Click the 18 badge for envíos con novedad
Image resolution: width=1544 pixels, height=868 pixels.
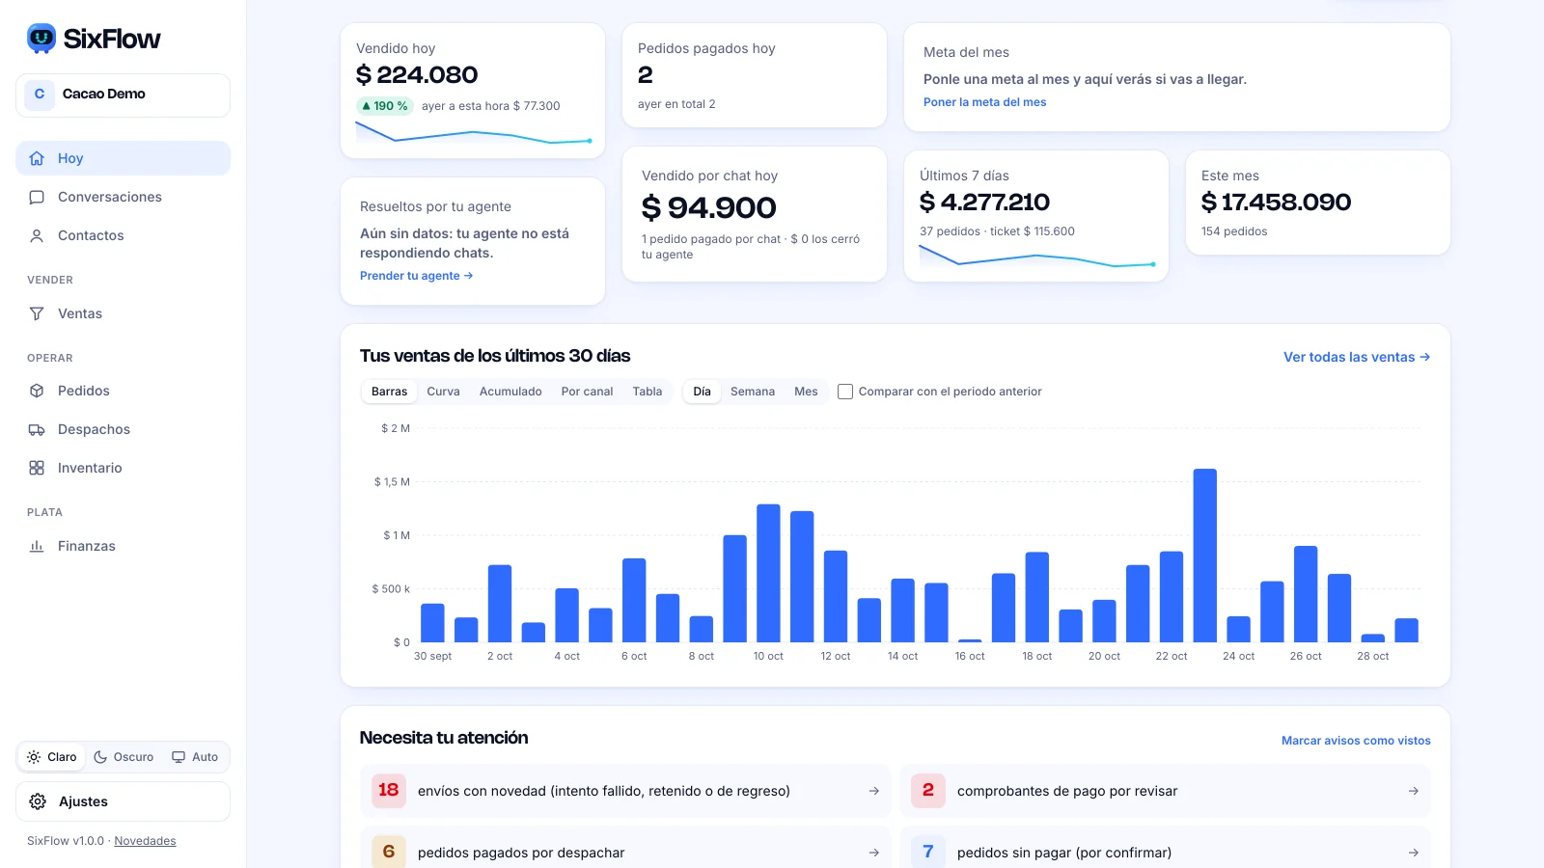tap(389, 791)
